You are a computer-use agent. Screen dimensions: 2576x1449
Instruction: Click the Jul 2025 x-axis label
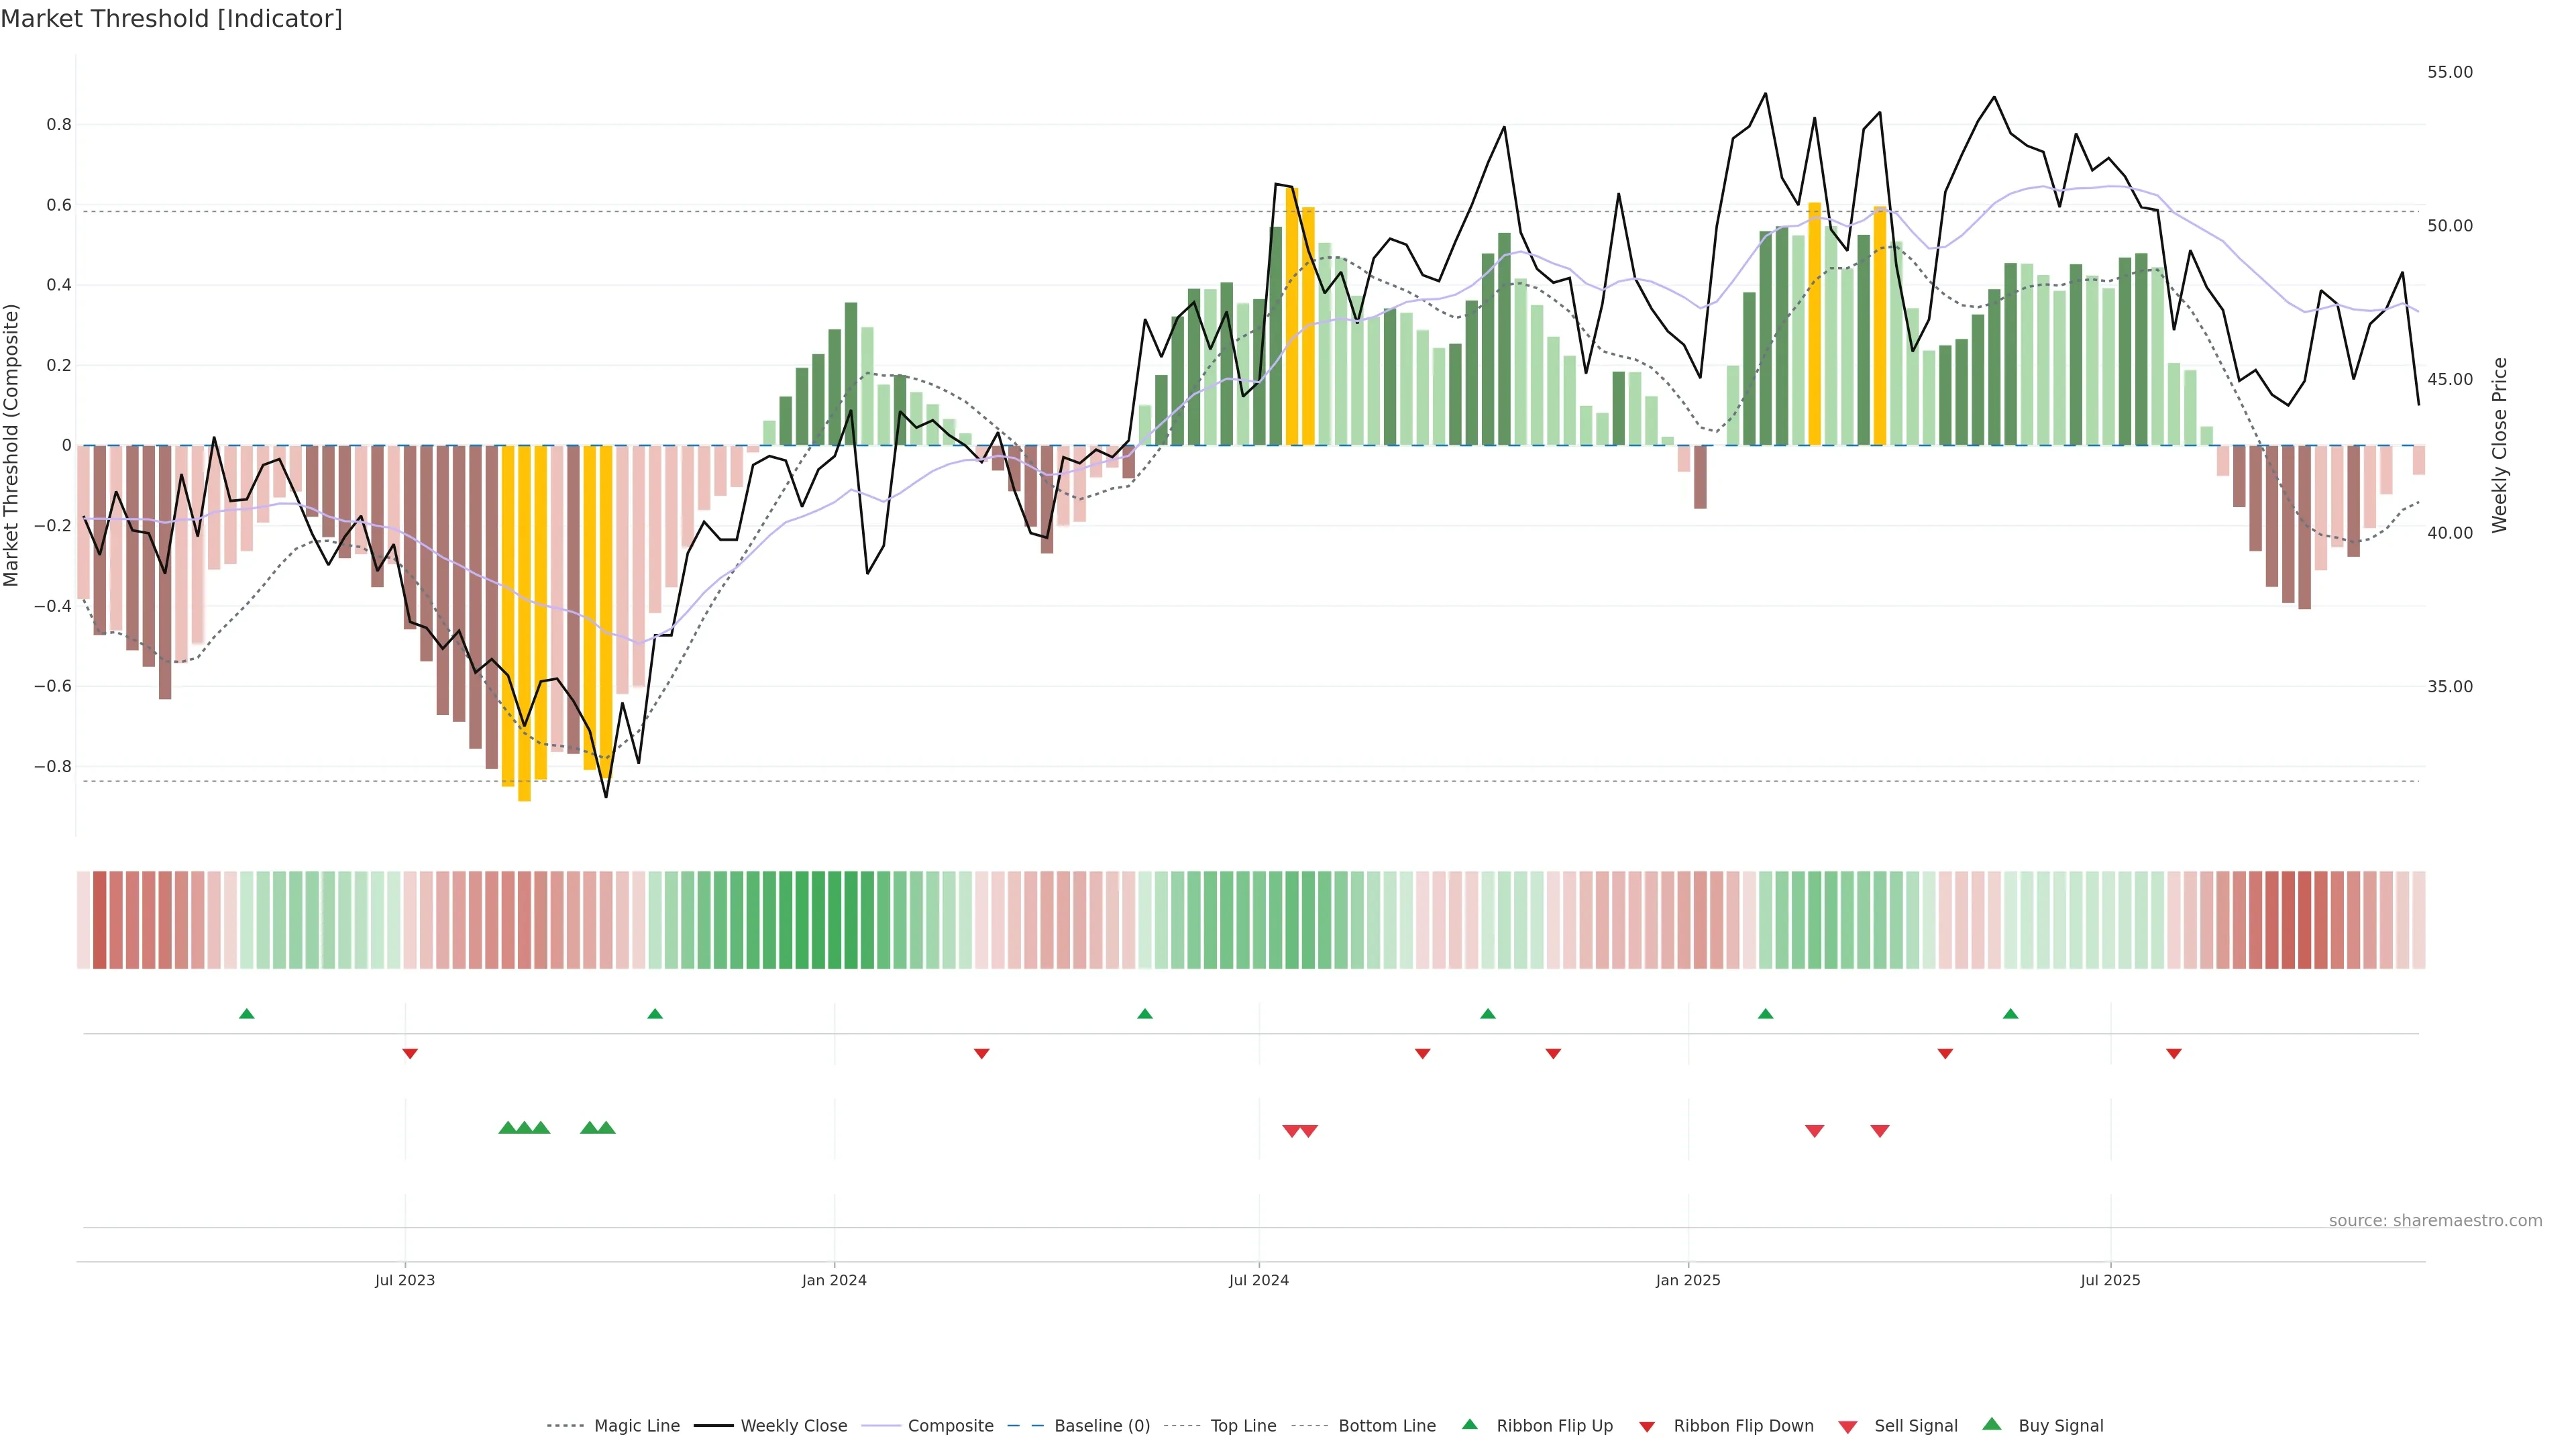click(x=2110, y=1280)
